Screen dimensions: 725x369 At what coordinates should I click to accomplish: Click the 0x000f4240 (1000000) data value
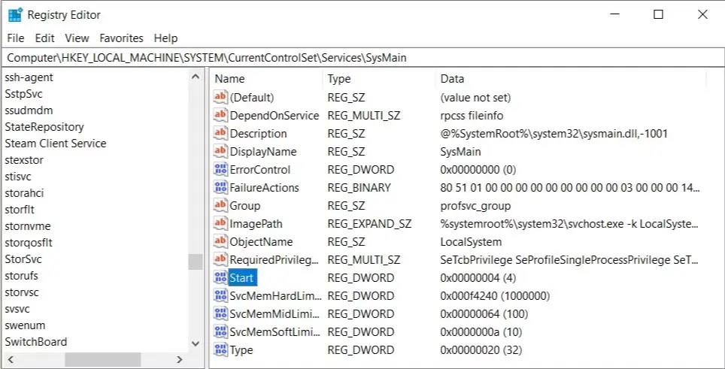click(x=495, y=295)
